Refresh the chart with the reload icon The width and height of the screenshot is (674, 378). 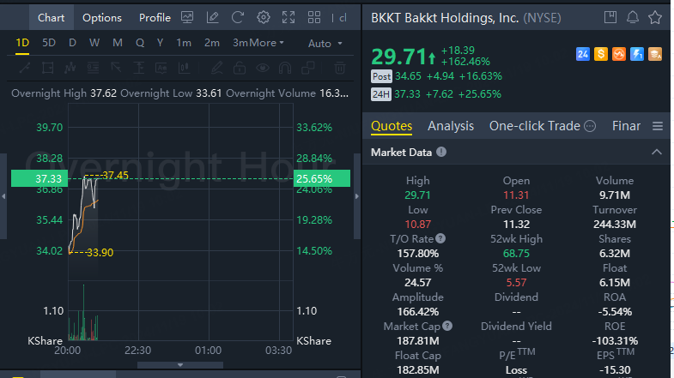click(238, 18)
